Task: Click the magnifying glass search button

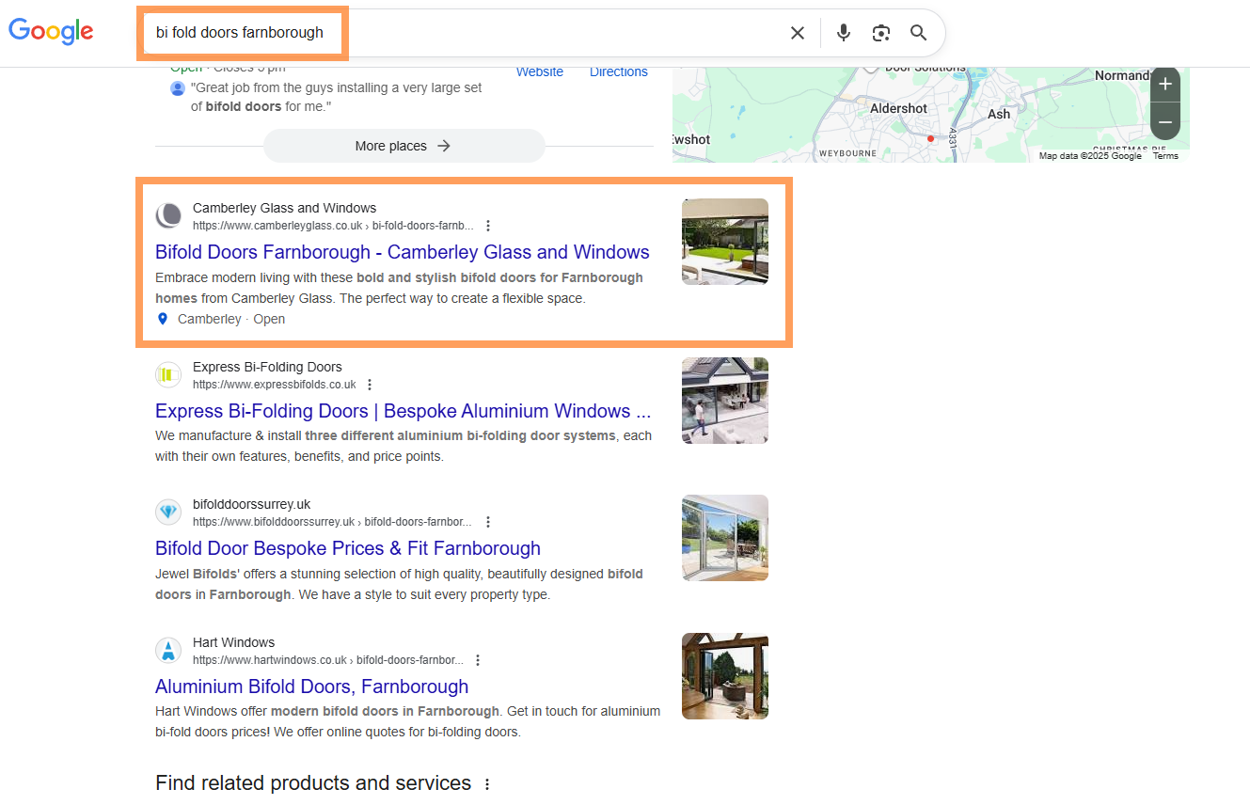Action: tap(919, 33)
